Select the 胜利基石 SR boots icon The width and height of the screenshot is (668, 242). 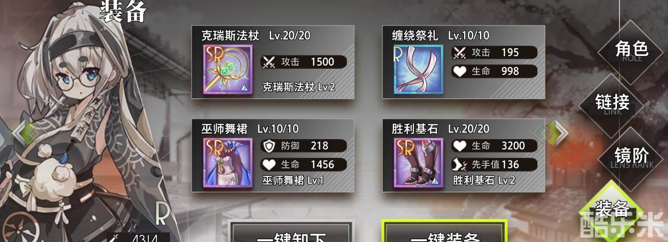(x=418, y=163)
